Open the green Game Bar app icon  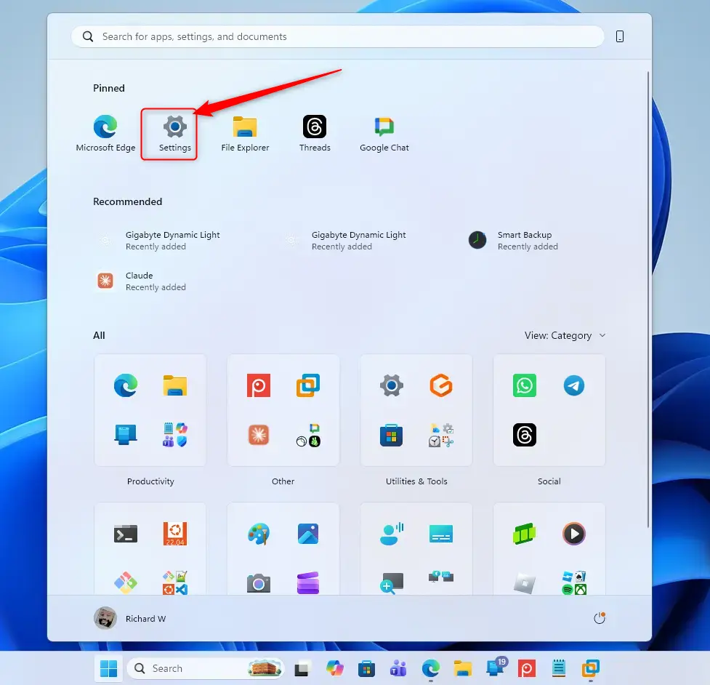click(525, 534)
